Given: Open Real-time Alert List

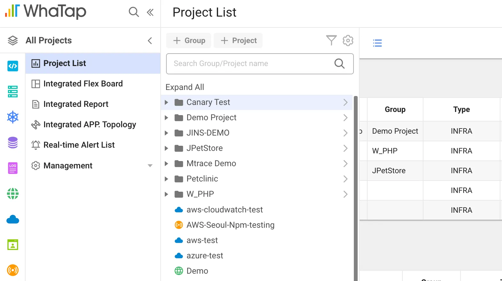Looking at the screenshot, I should (93, 145).
